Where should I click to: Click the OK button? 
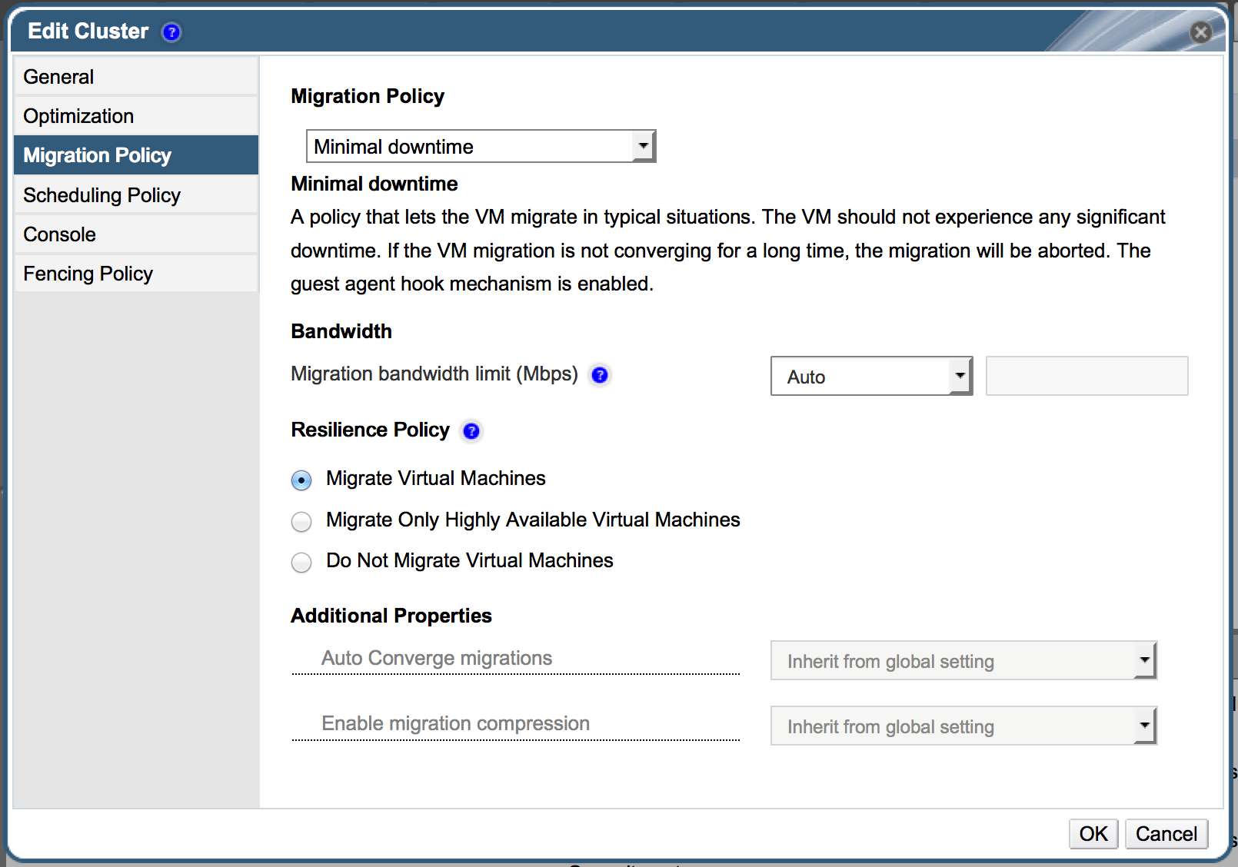[1093, 834]
